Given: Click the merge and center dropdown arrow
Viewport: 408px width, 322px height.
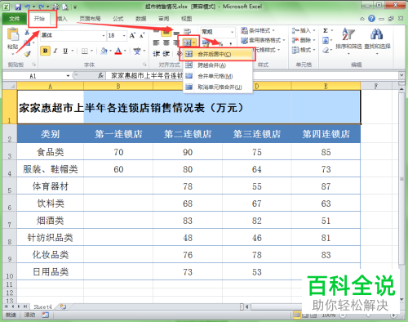Looking at the screenshot, I should (x=193, y=42).
